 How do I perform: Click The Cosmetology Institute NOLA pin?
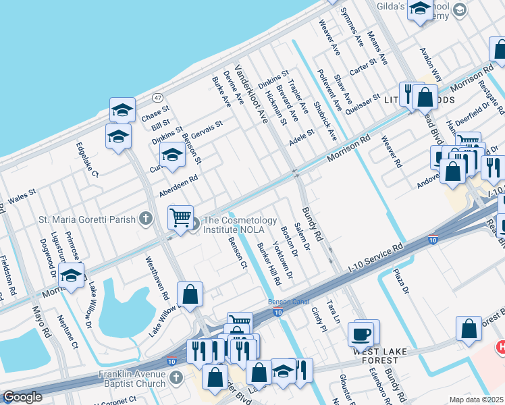click(x=196, y=224)
